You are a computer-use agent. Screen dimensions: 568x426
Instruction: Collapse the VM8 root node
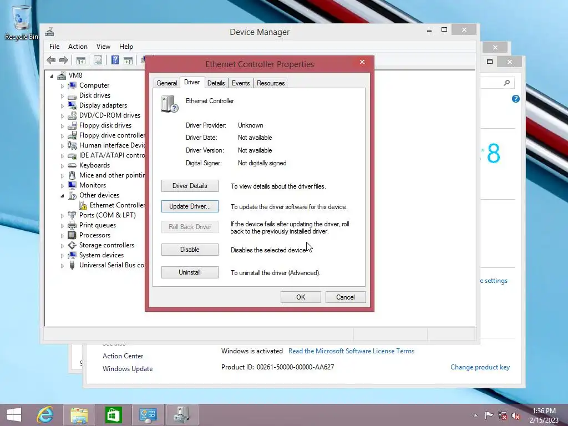click(x=52, y=75)
